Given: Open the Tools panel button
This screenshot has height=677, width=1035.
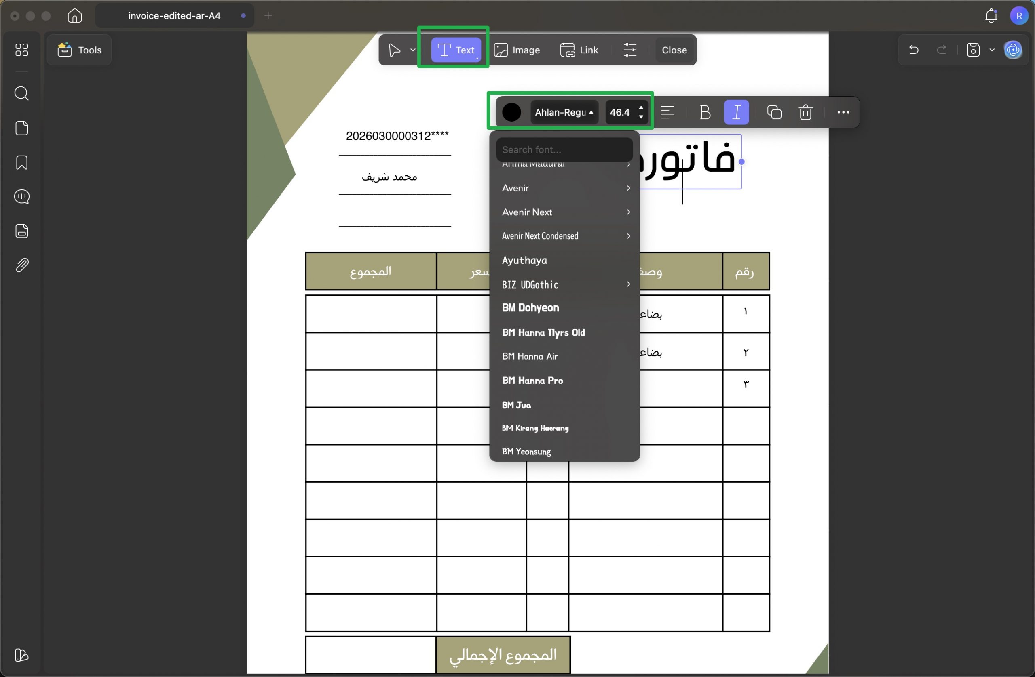Looking at the screenshot, I should pos(79,50).
